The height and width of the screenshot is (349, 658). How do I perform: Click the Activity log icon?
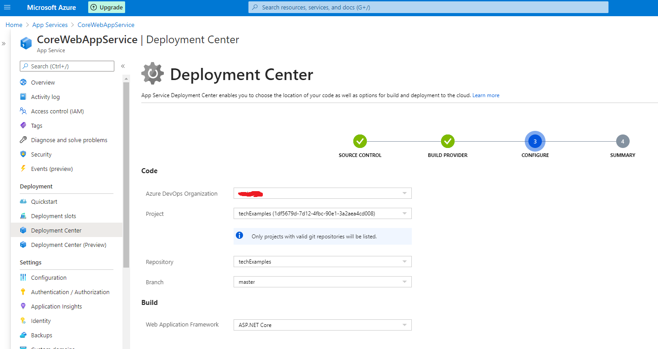(23, 97)
